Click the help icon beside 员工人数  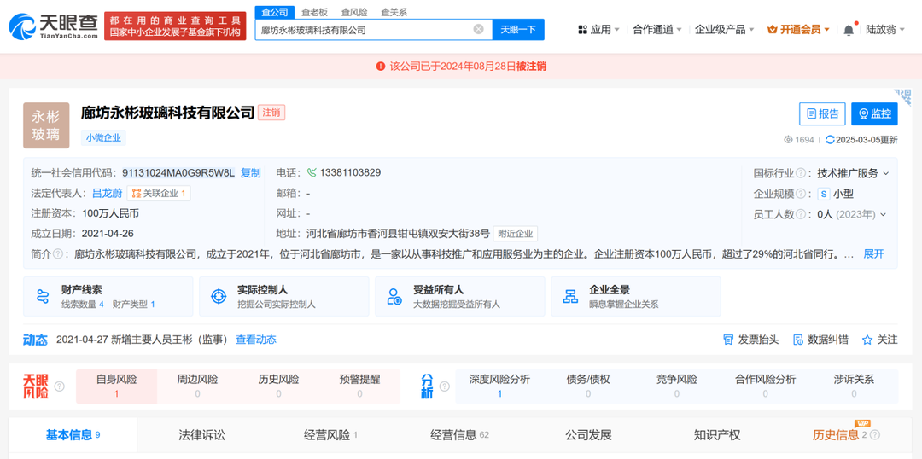click(800, 214)
